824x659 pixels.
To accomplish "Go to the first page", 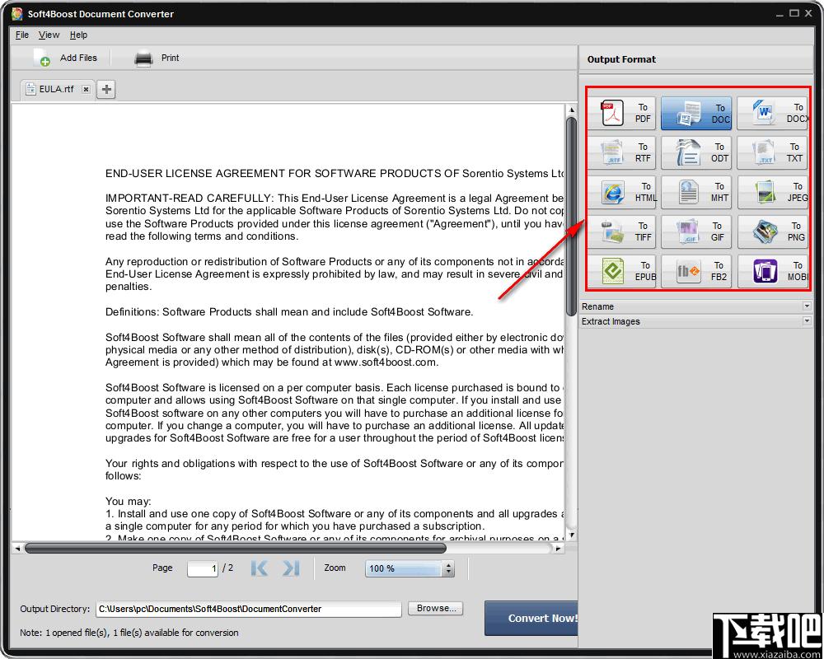I will point(260,568).
